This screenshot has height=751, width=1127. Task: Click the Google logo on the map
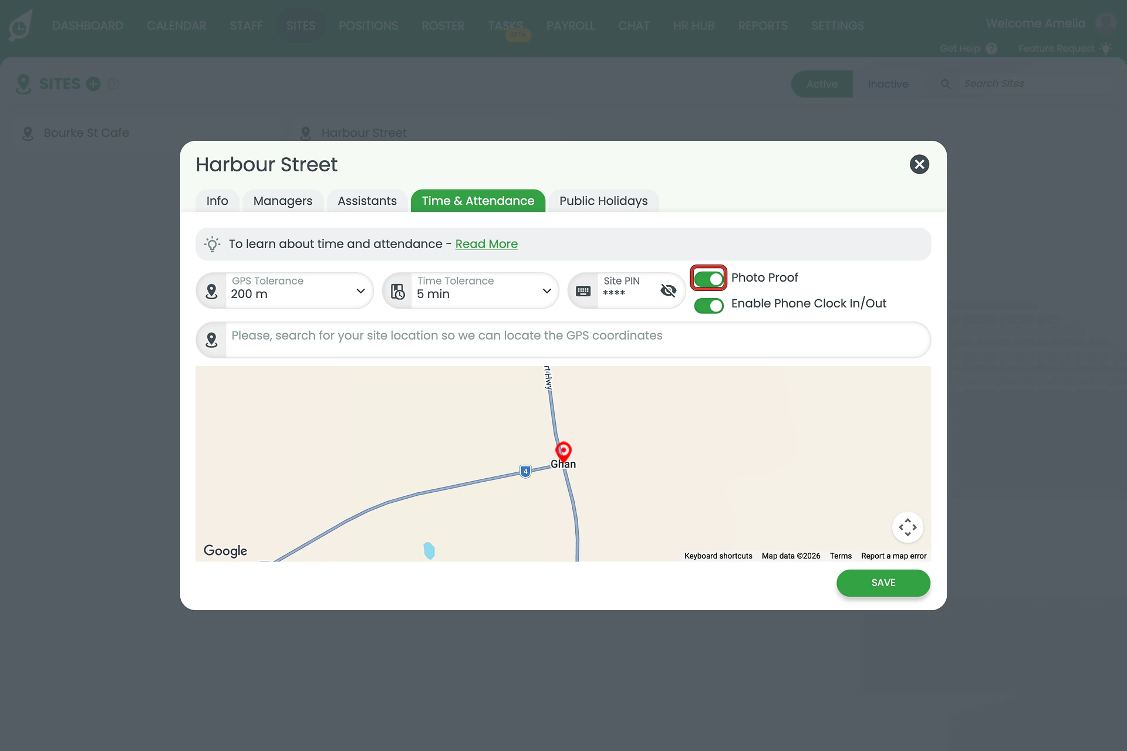[x=225, y=550]
